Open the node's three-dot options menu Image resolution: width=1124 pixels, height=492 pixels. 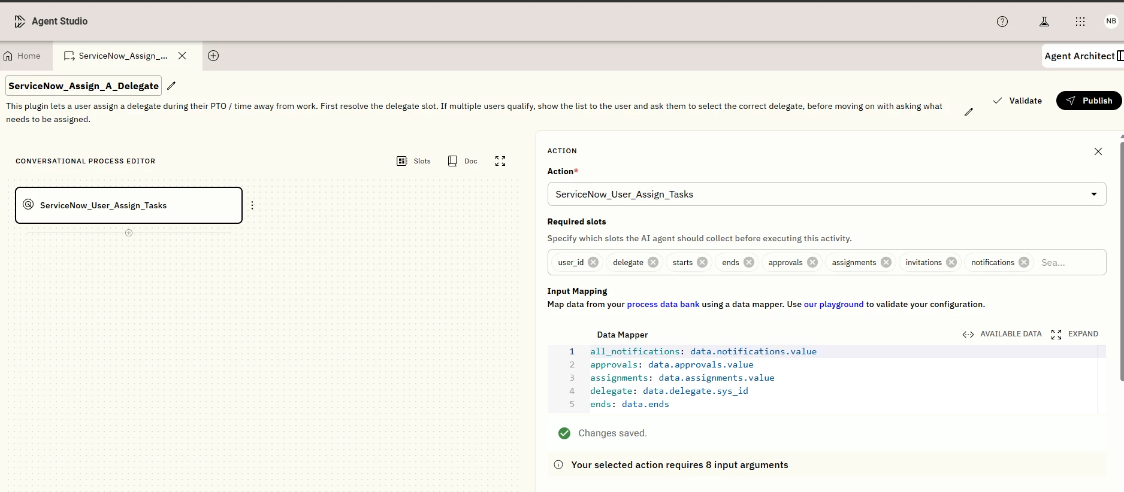point(252,205)
